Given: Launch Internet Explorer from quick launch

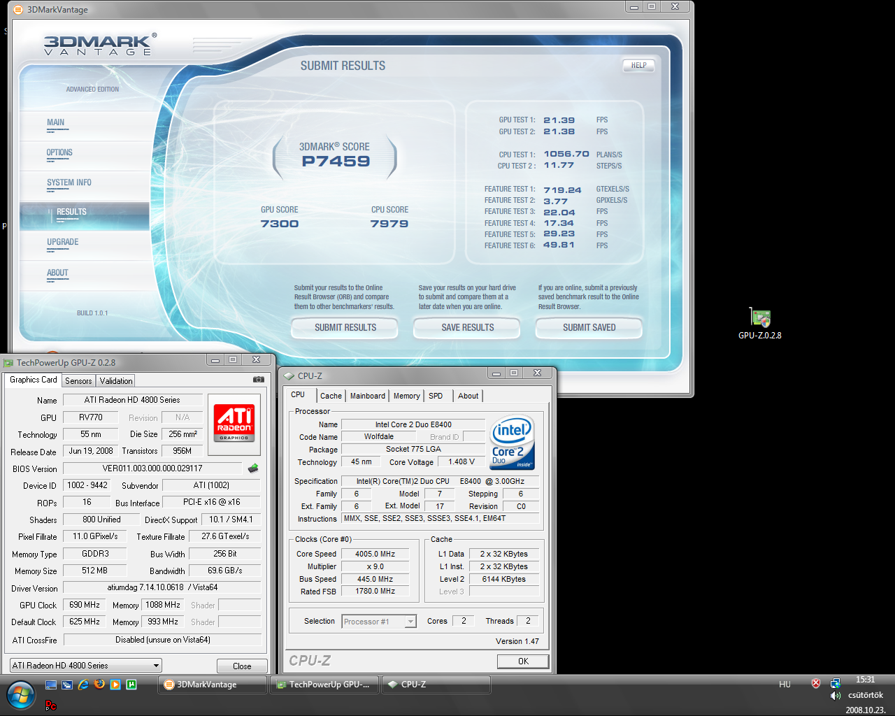Looking at the screenshot, I should coord(83,685).
